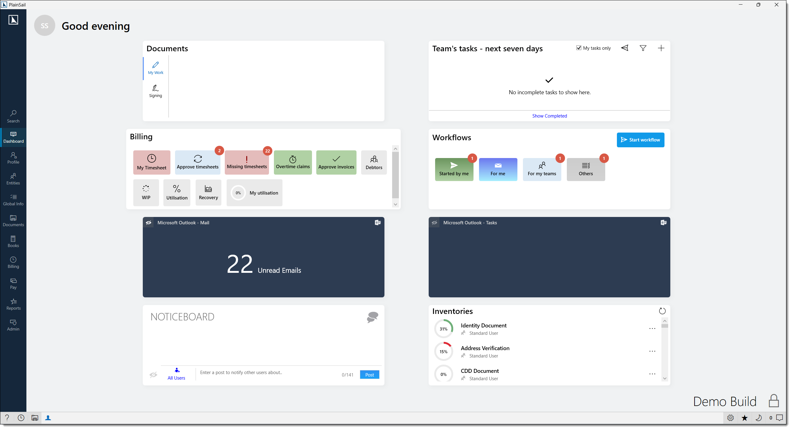Open Global Info from the sidebar
This screenshot has width=791, height=429.
[x=13, y=199]
